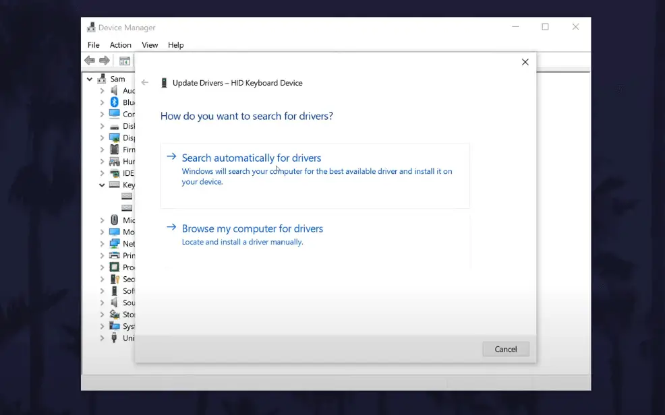The width and height of the screenshot is (665, 415).
Task: Choose Browse my computer for drivers
Action: (315, 241)
